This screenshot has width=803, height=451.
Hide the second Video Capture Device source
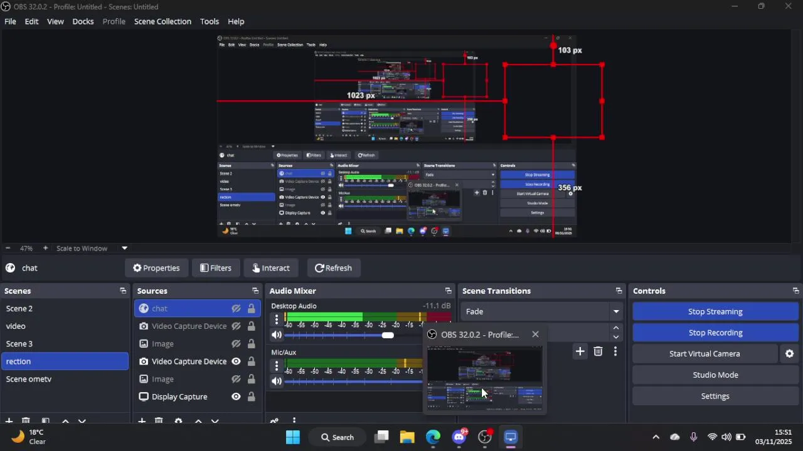click(x=236, y=361)
